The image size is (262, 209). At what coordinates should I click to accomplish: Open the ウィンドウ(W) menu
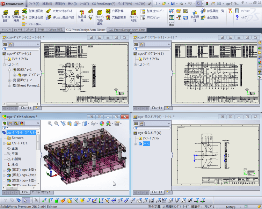(125, 3)
